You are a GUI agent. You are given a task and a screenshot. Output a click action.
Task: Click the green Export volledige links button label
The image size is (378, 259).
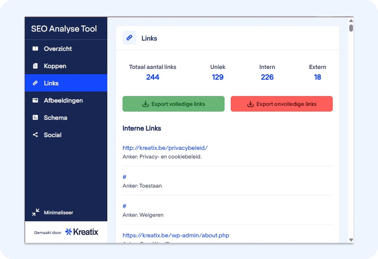click(178, 104)
